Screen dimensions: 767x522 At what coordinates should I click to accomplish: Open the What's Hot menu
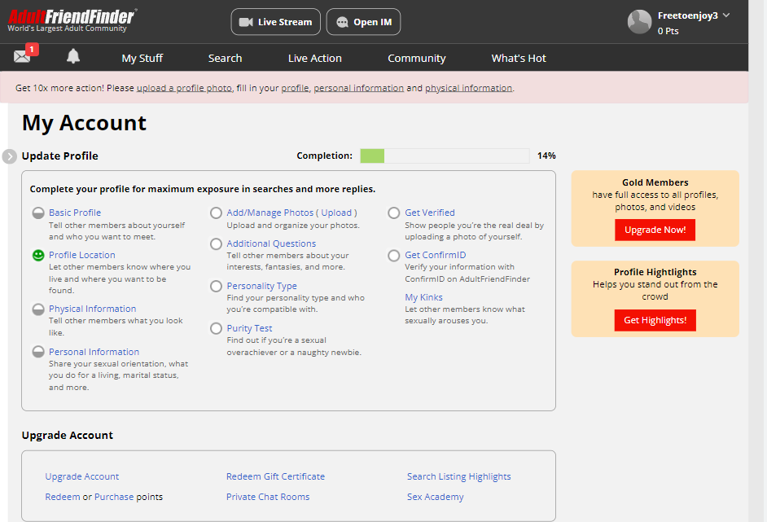(519, 59)
